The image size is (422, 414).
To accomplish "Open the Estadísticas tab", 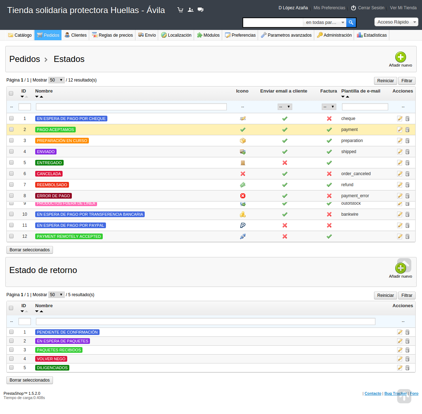I will click(372, 35).
